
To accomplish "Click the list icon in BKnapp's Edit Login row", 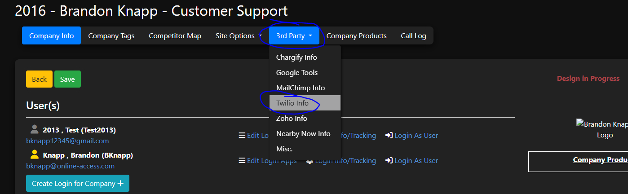I will pyautogui.click(x=242, y=161).
